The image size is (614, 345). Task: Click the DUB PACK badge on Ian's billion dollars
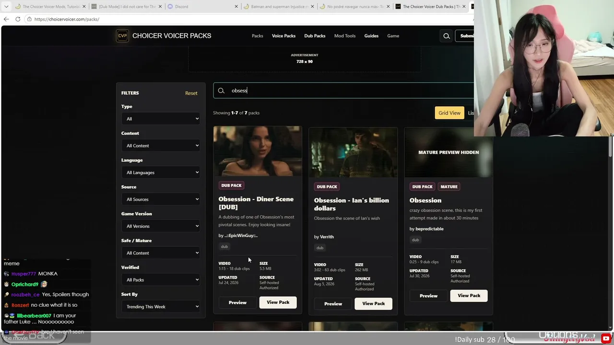[327, 187]
